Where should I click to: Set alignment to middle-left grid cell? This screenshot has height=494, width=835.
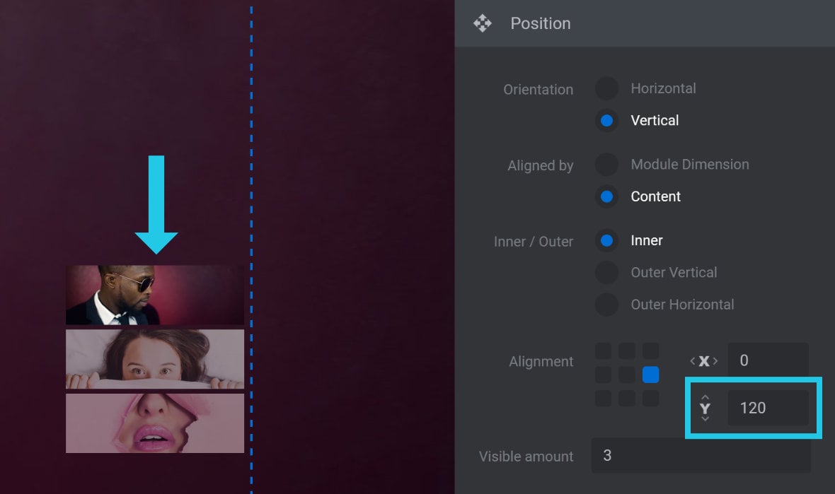pyautogui.click(x=604, y=375)
